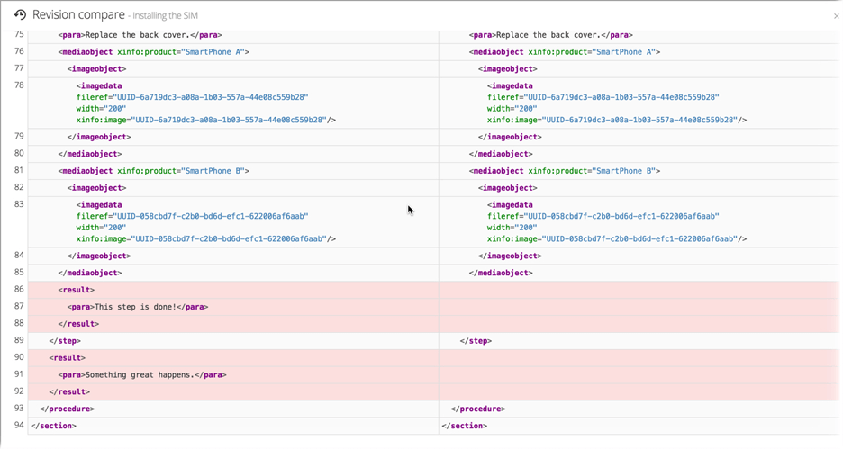Click the revision history clock icon

click(x=20, y=15)
